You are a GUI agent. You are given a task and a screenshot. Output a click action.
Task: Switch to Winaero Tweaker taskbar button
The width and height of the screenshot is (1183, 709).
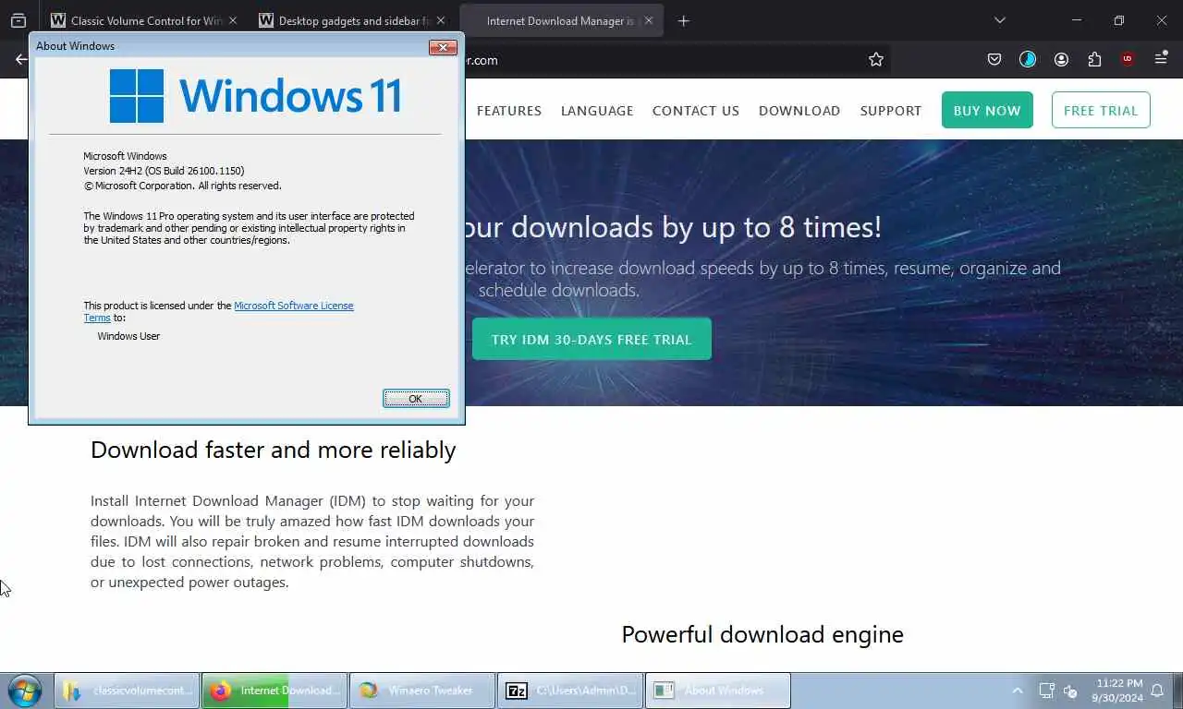[x=422, y=691]
